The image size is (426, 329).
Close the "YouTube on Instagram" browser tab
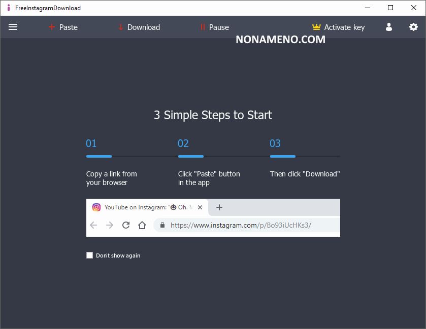pyautogui.click(x=200, y=207)
